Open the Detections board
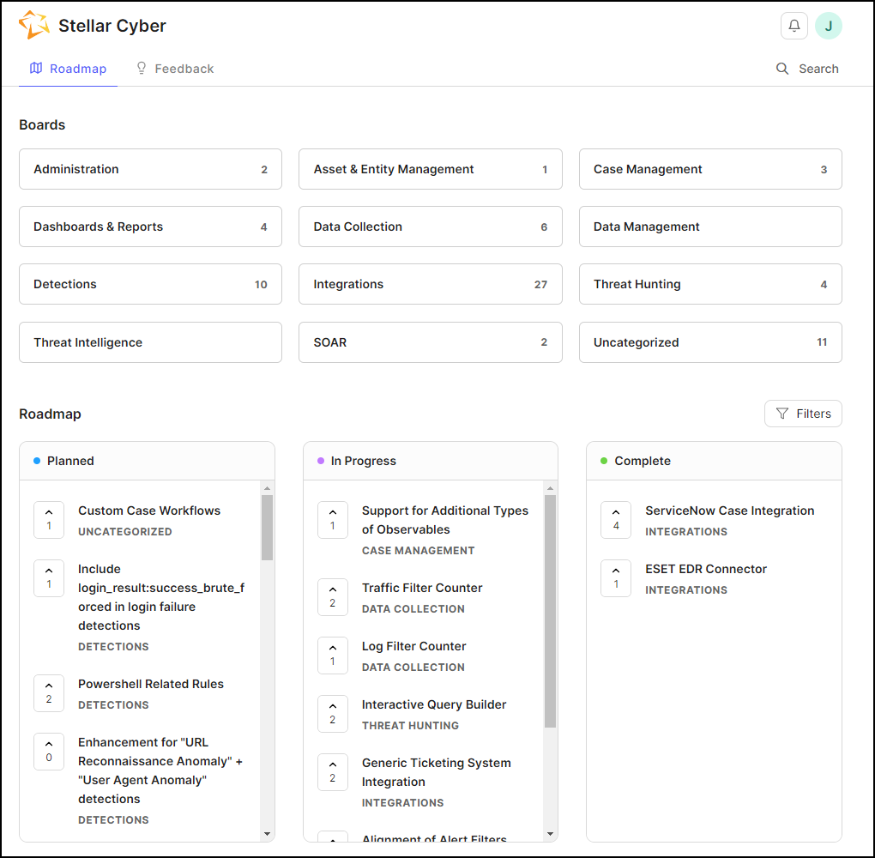Image resolution: width=875 pixels, height=858 pixels. coord(151,284)
